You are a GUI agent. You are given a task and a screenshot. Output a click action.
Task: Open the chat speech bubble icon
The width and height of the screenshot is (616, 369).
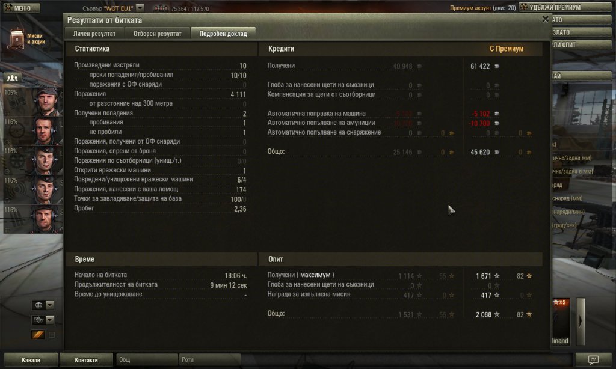coord(593,359)
